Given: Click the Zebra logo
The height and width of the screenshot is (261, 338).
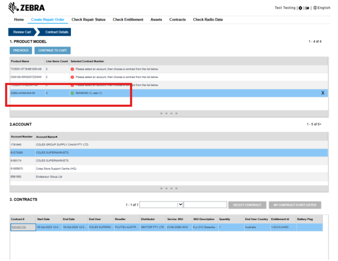Looking at the screenshot, I should click(26, 8).
